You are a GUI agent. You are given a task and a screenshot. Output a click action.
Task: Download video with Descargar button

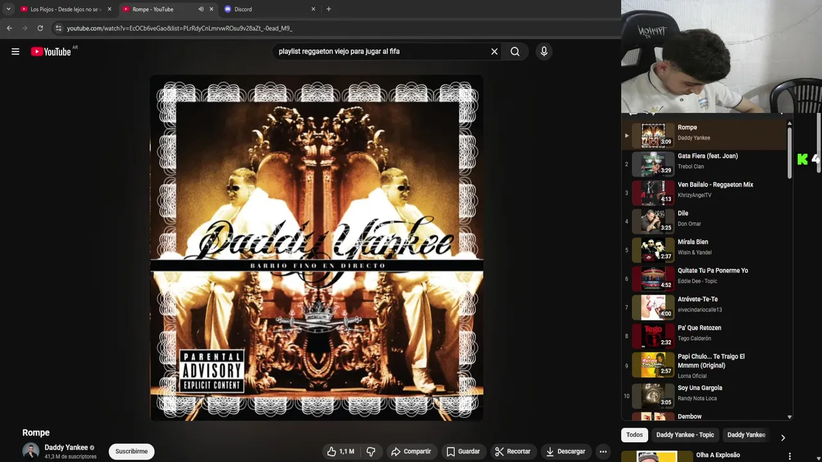click(565, 452)
